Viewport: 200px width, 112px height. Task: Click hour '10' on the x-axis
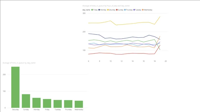click(111, 61)
